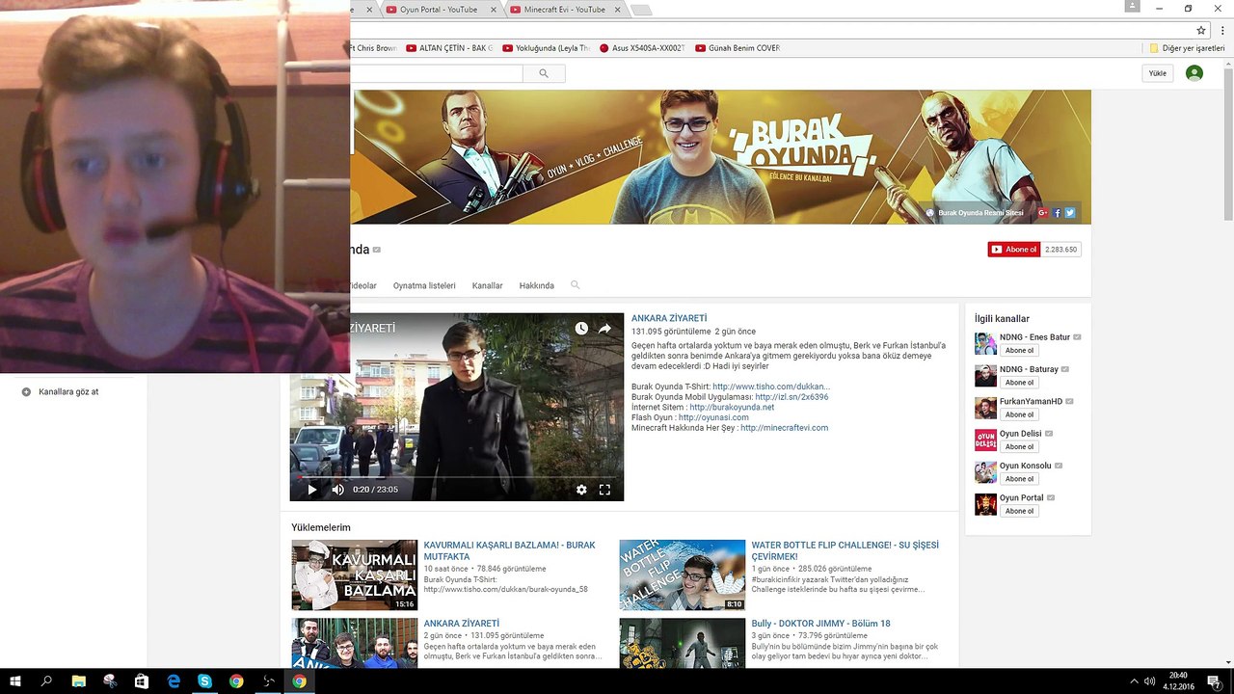Launch File Explorer from the taskbar
This screenshot has width=1234, height=694.
pos(79,681)
